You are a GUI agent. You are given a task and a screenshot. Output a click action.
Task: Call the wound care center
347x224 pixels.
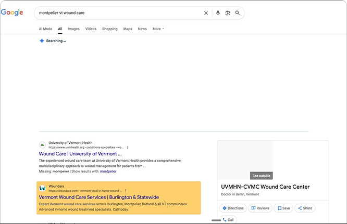point(228,220)
